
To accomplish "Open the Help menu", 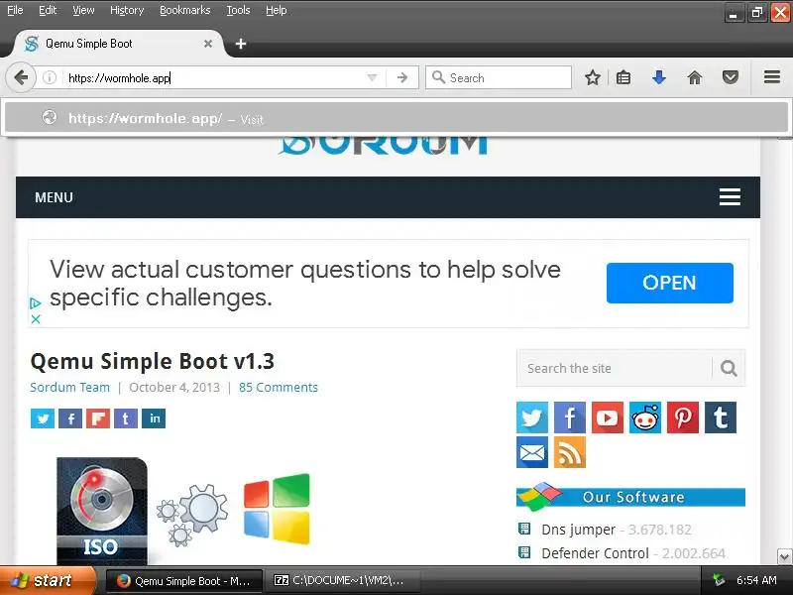I will click(x=277, y=10).
